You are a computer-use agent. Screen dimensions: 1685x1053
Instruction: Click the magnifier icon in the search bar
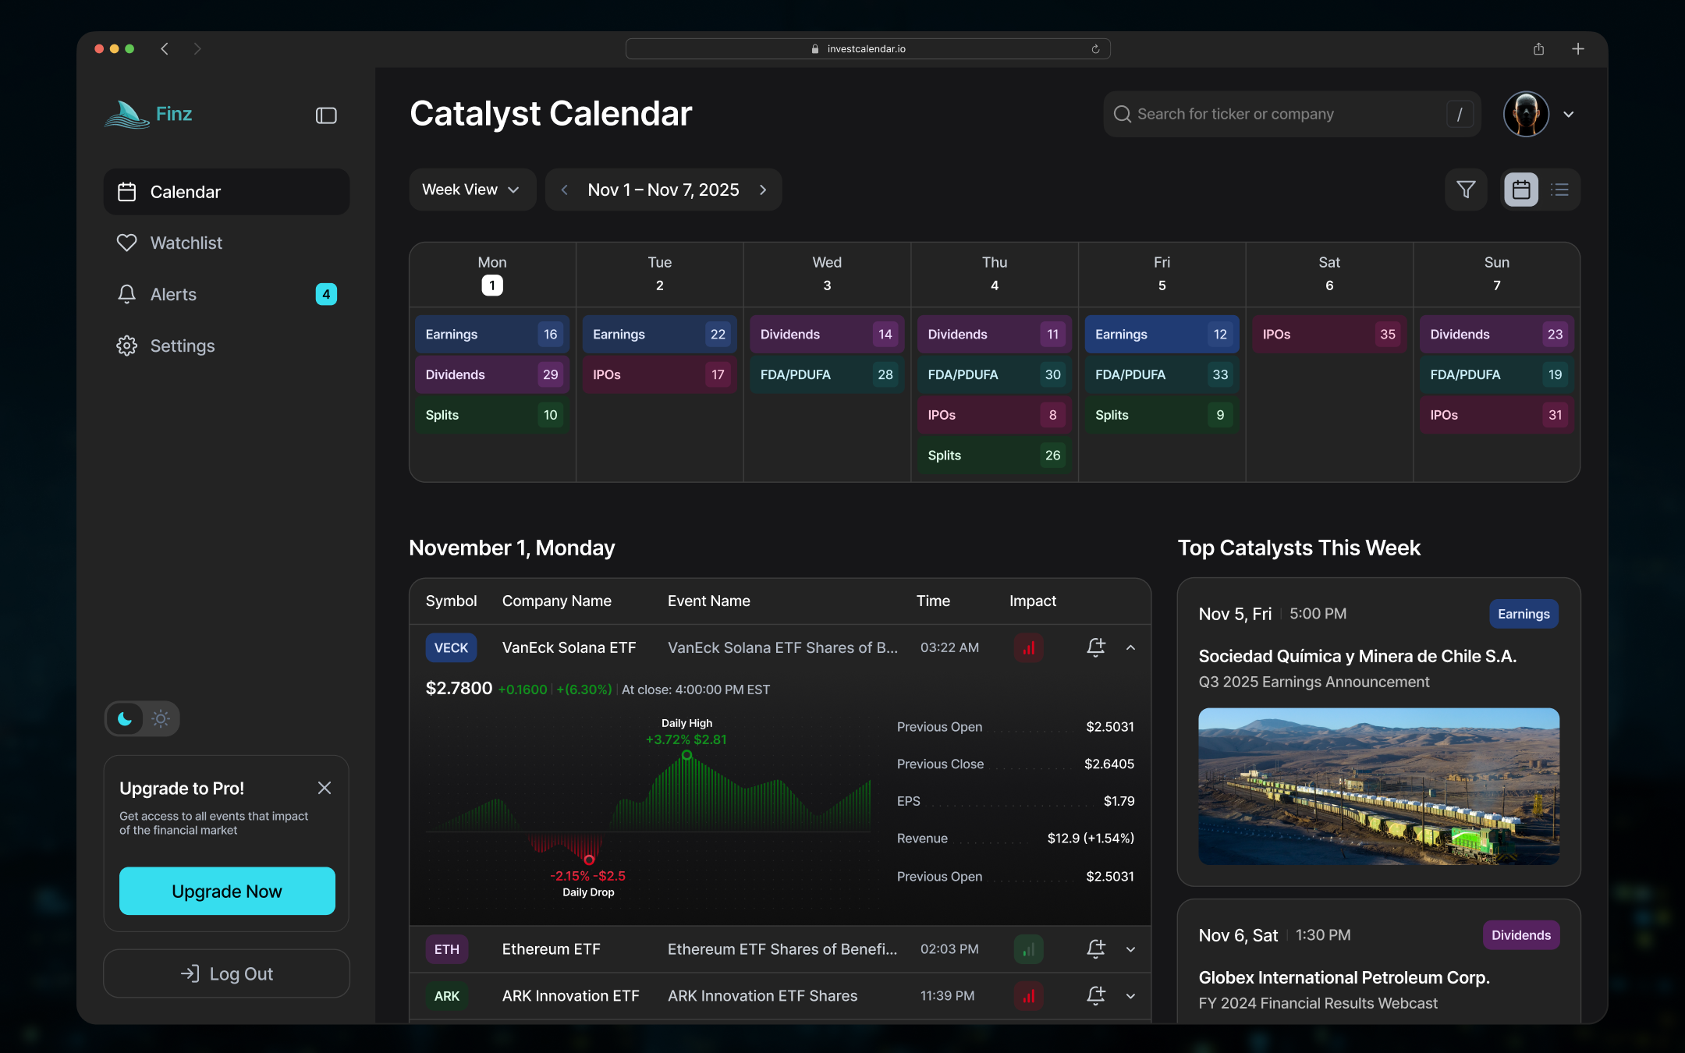click(x=1122, y=114)
